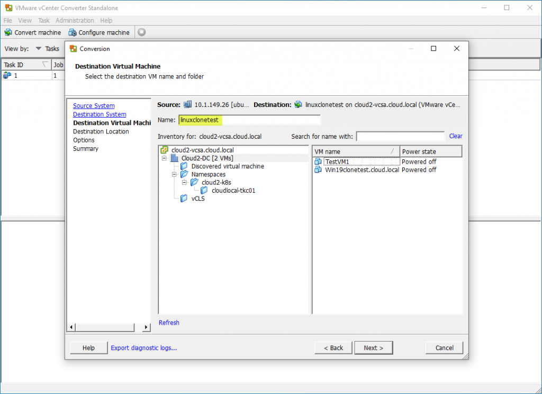Viewport: 542px width, 394px height.
Task: Click the Convert machine toolbar icon
Action: click(x=8, y=32)
